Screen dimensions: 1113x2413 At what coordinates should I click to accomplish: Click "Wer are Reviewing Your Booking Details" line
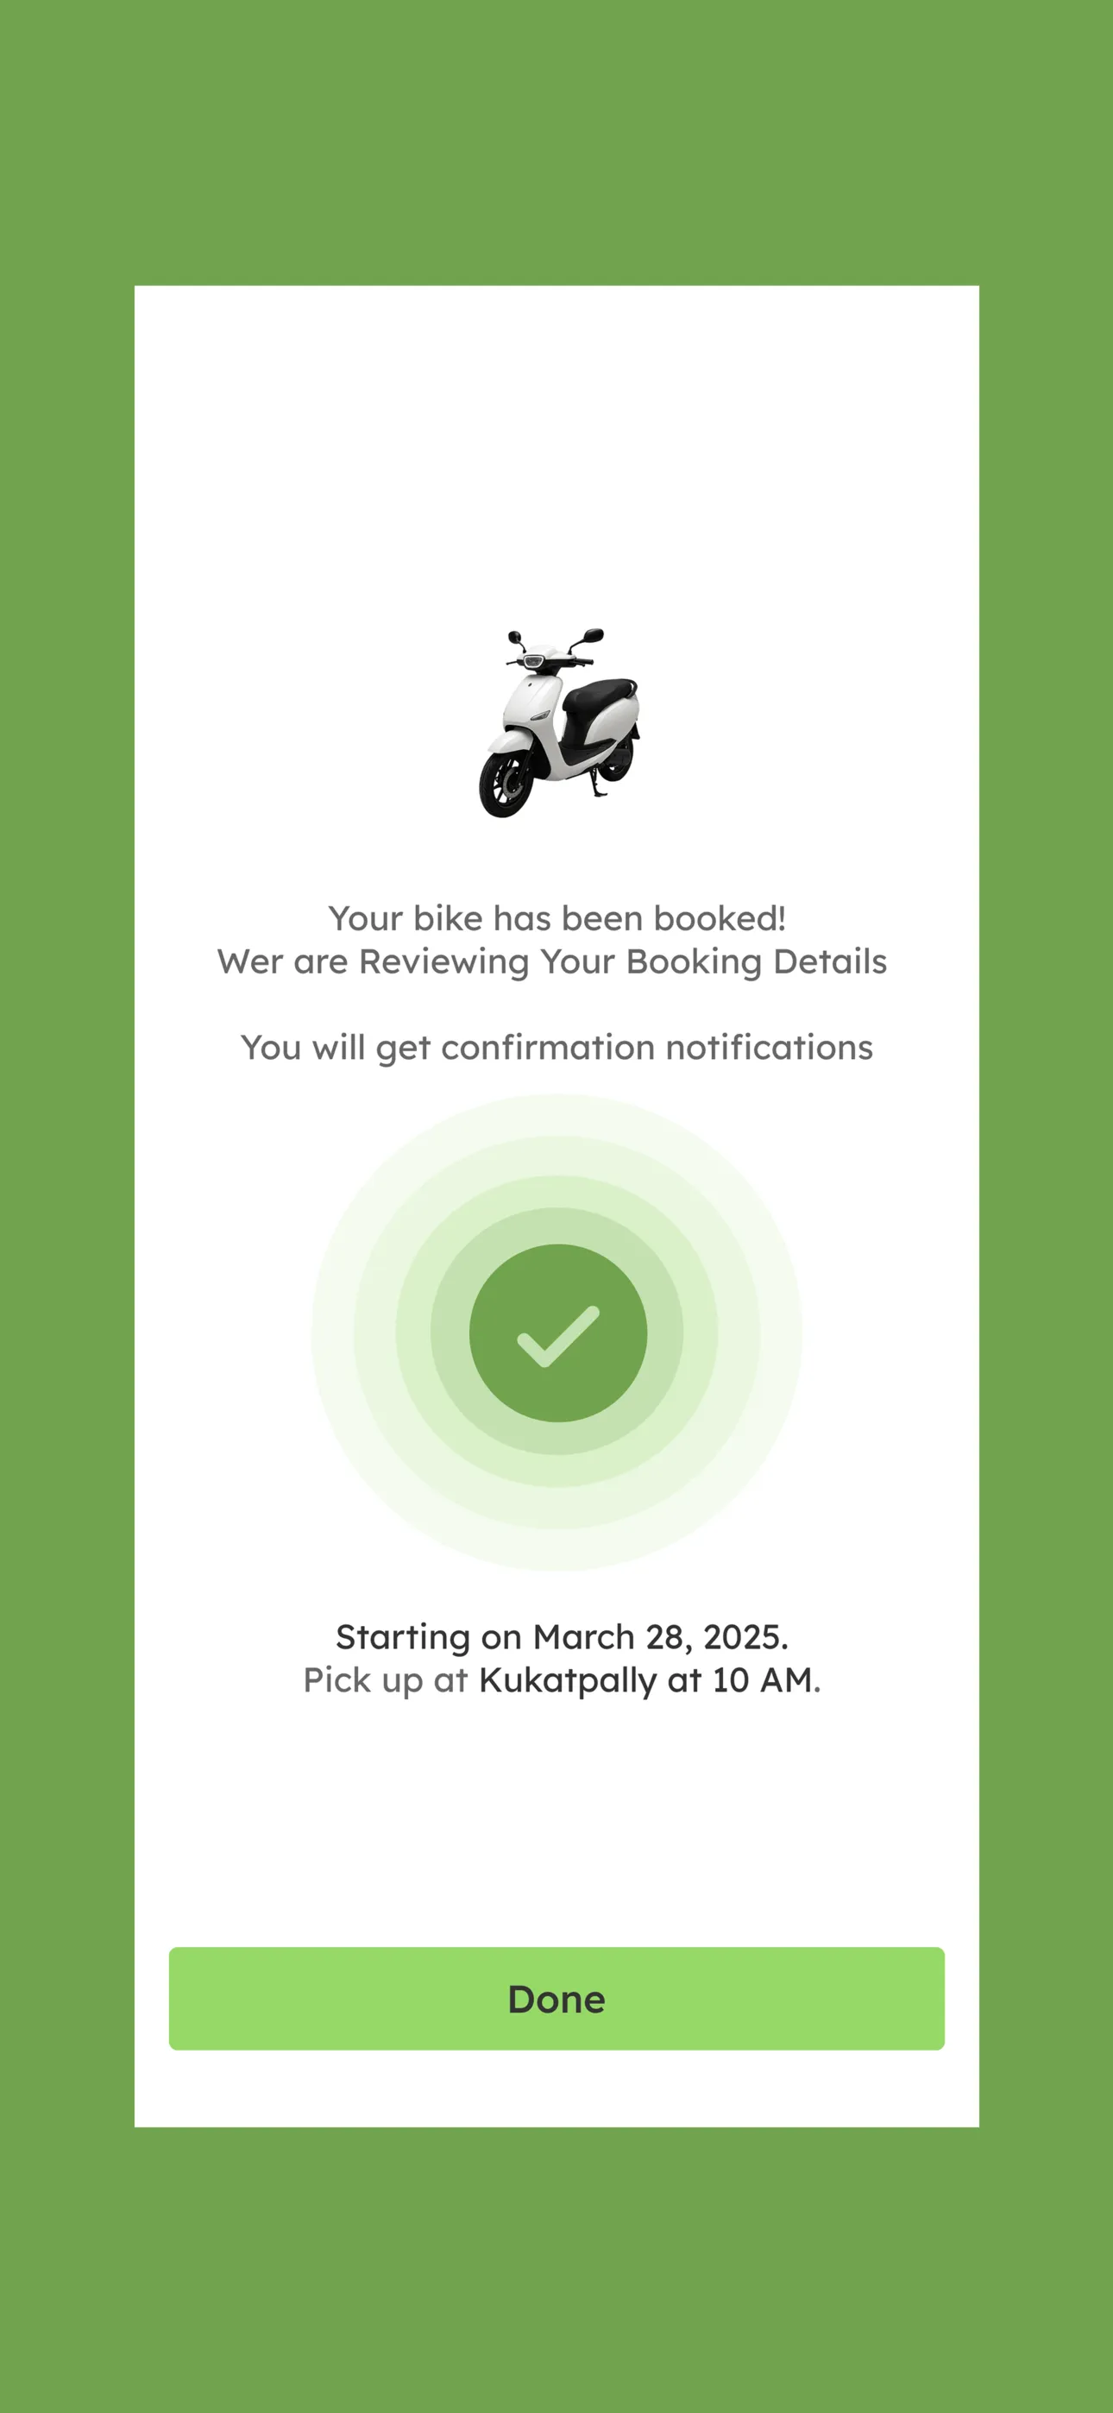[x=552, y=962]
